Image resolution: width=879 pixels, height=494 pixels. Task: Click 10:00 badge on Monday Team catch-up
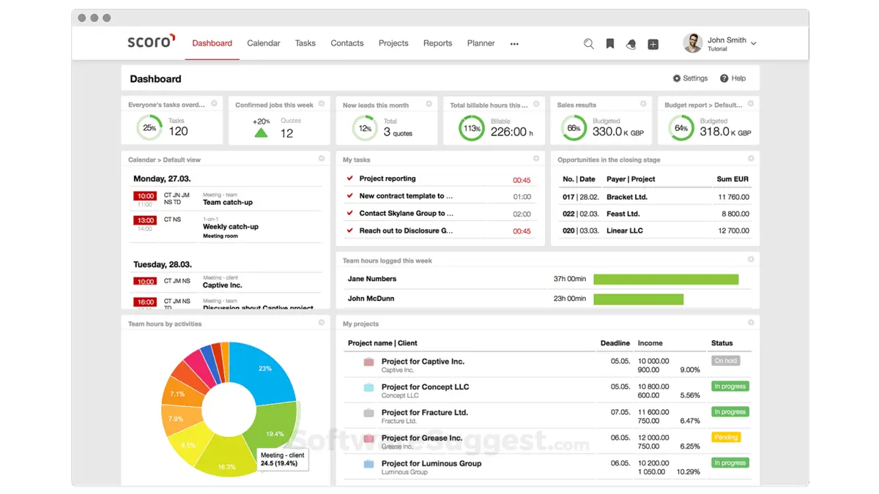click(145, 196)
